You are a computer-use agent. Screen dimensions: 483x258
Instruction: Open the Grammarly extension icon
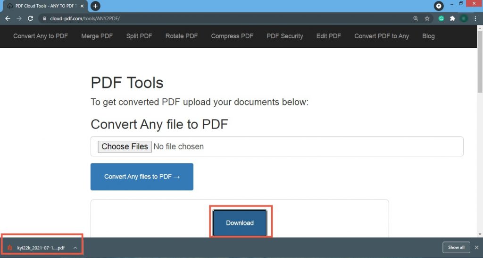[441, 18]
